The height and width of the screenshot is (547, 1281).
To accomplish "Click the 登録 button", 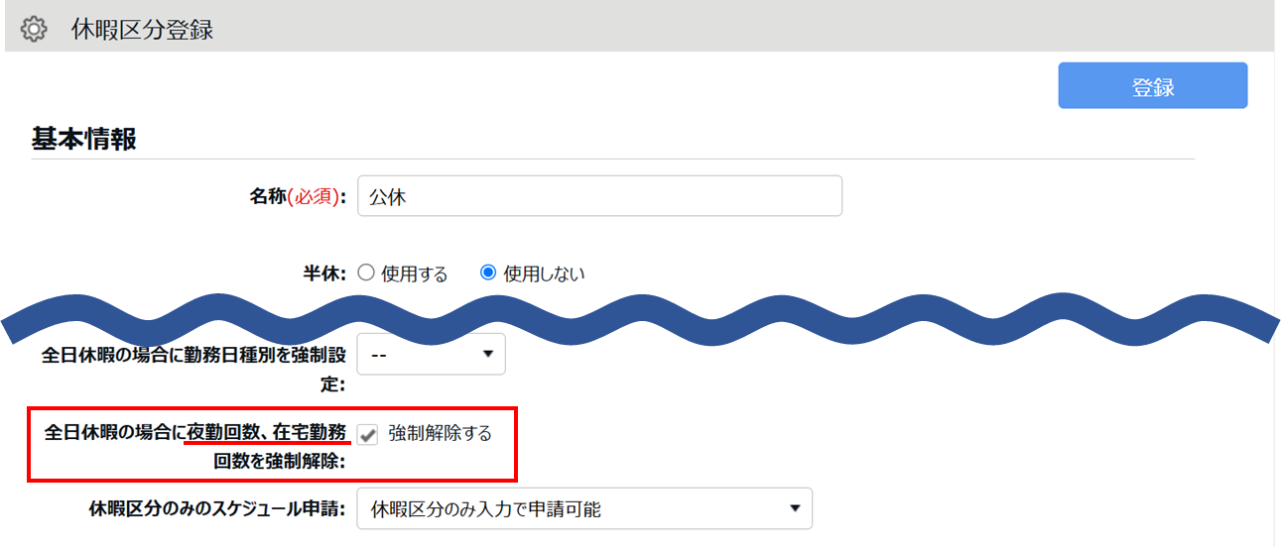I will point(1153,86).
